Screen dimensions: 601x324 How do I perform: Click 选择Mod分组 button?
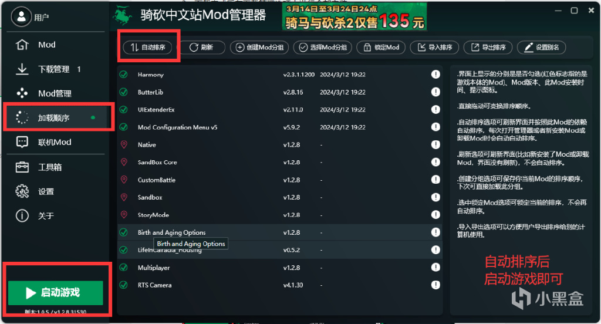323,47
